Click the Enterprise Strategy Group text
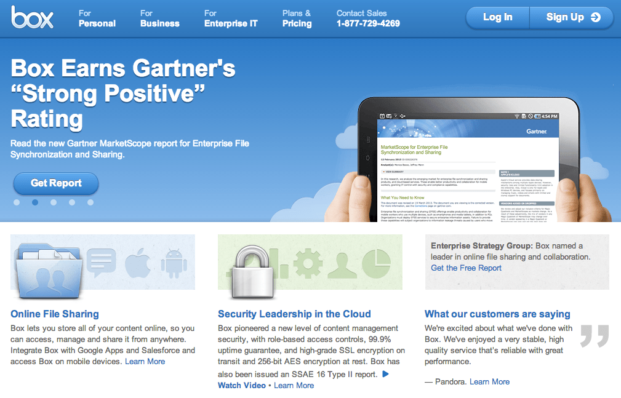The image size is (621, 398). (x=481, y=246)
